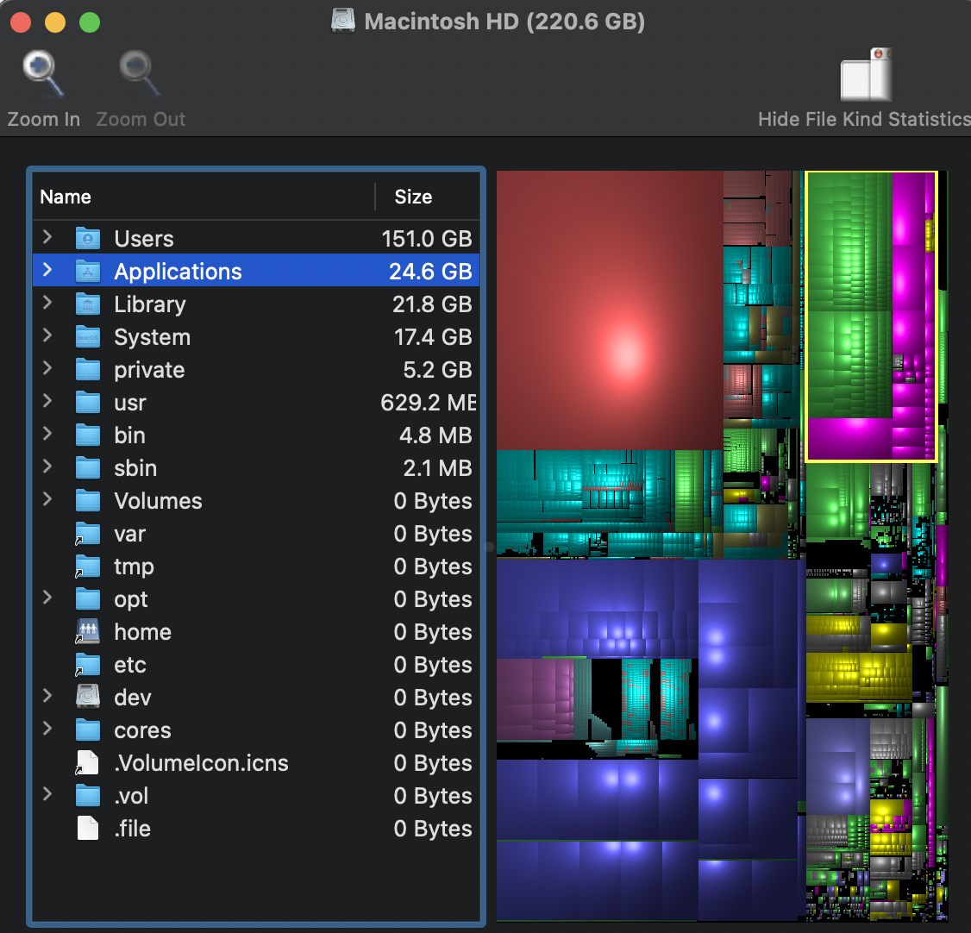Click the '.file' row name

pos(132,829)
